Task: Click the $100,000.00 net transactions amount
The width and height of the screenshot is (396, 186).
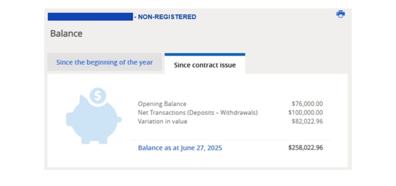Action: (x=306, y=113)
